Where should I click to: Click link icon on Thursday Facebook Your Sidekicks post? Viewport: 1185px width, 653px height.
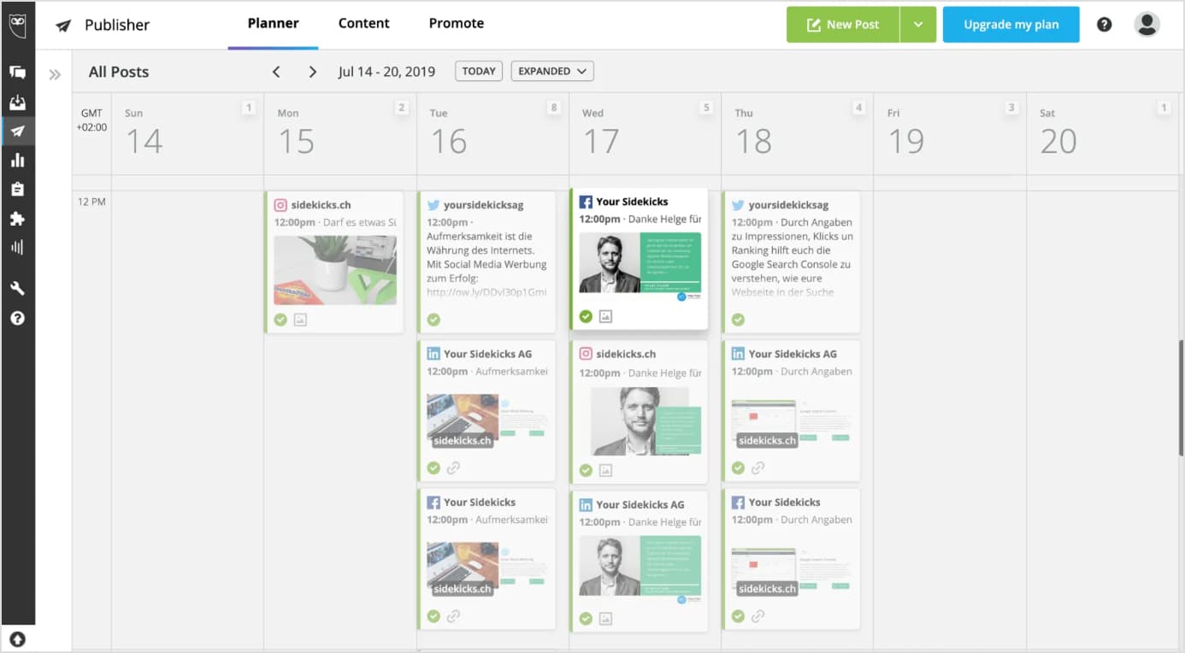click(758, 616)
